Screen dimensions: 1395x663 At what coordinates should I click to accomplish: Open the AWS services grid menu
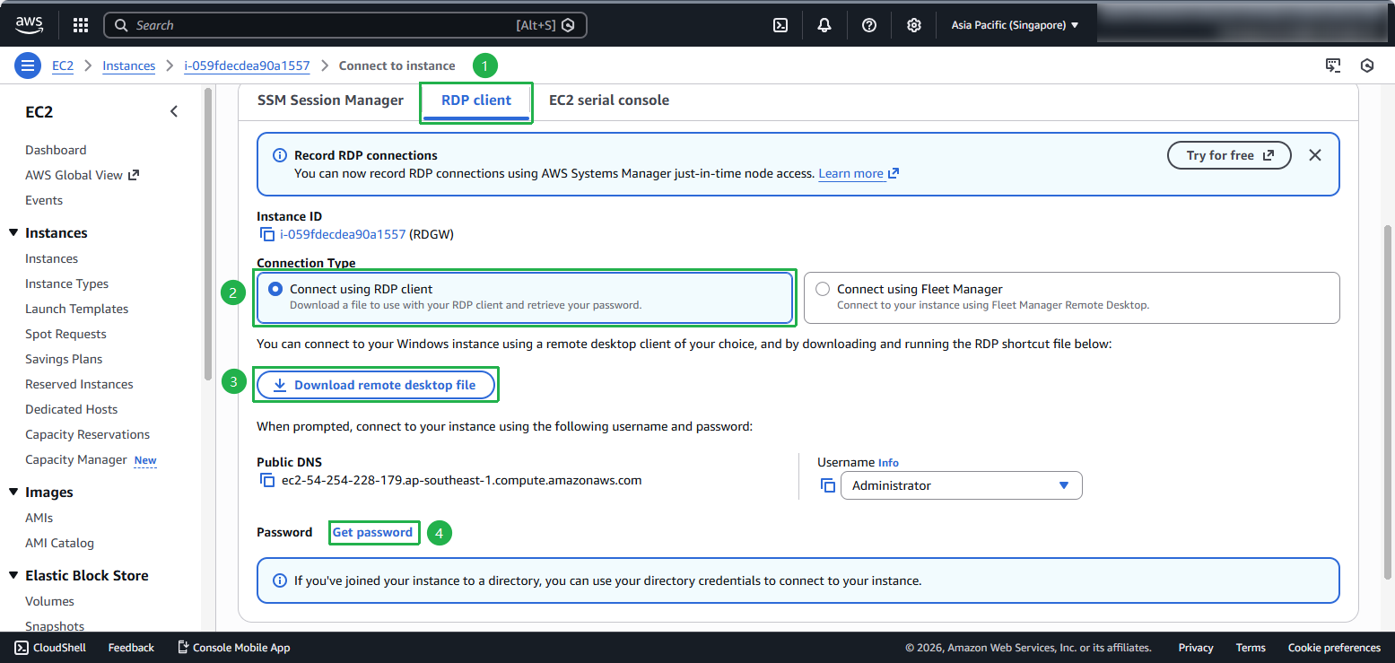[81, 25]
